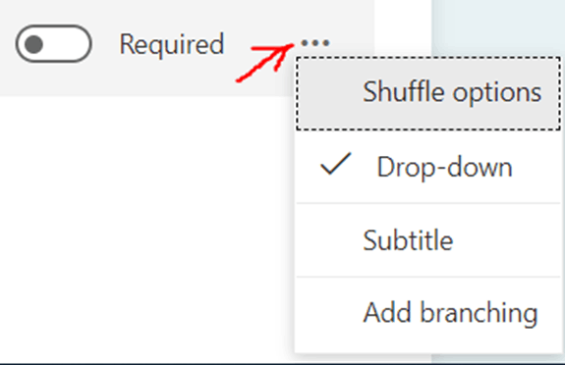Viewport: 565px width, 365px height.
Task: Select Add branching in the menu
Action: (428, 313)
